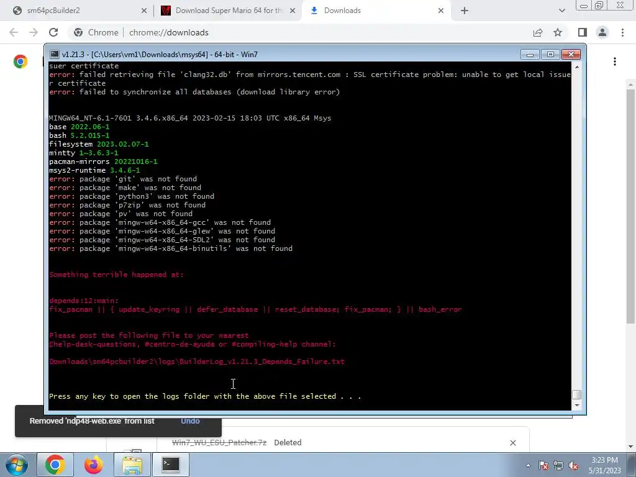Click 'Press any key to open the logs folder' line

[205, 396]
